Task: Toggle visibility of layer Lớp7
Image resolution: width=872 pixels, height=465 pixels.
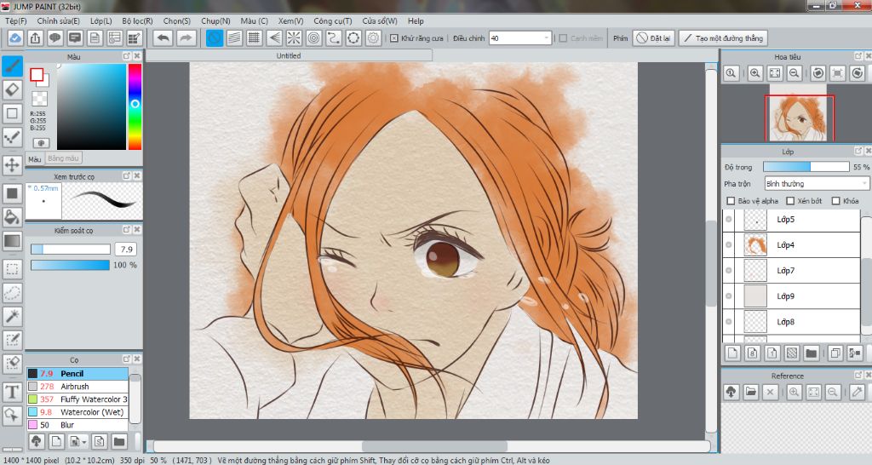Action: coord(729,270)
